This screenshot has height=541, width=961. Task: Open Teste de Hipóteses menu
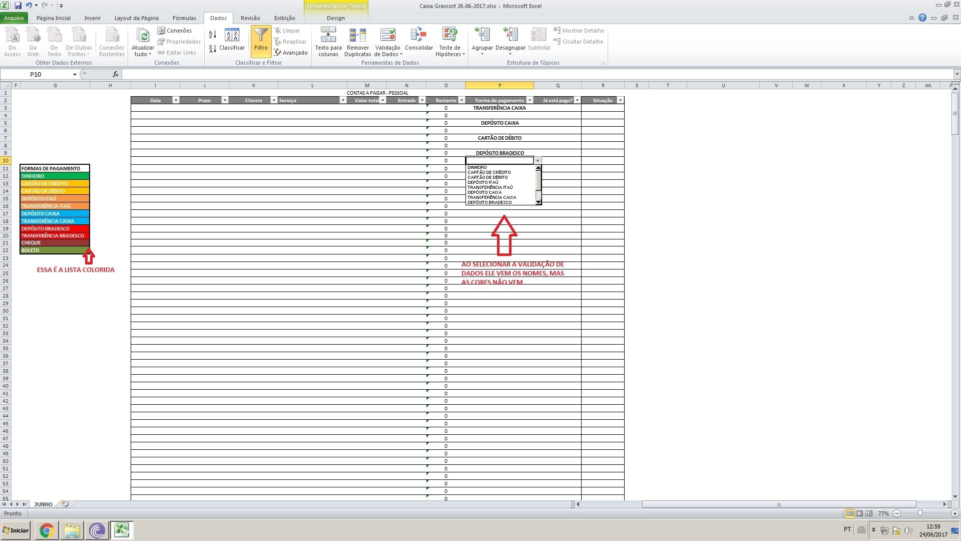tap(449, 42)
